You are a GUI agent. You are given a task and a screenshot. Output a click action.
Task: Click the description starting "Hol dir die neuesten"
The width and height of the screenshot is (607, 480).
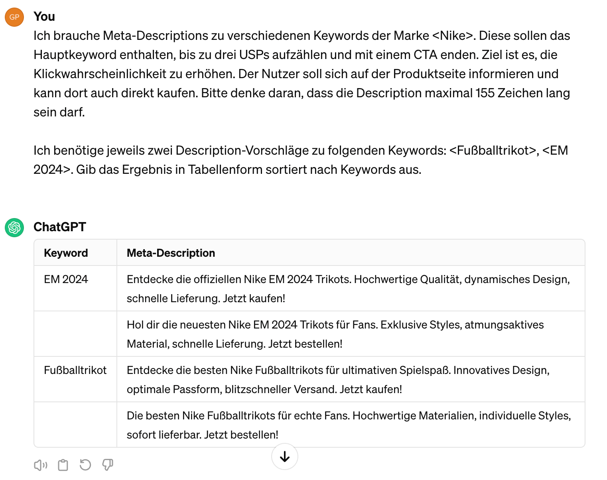pyautogui.click(x=335, y=334)
